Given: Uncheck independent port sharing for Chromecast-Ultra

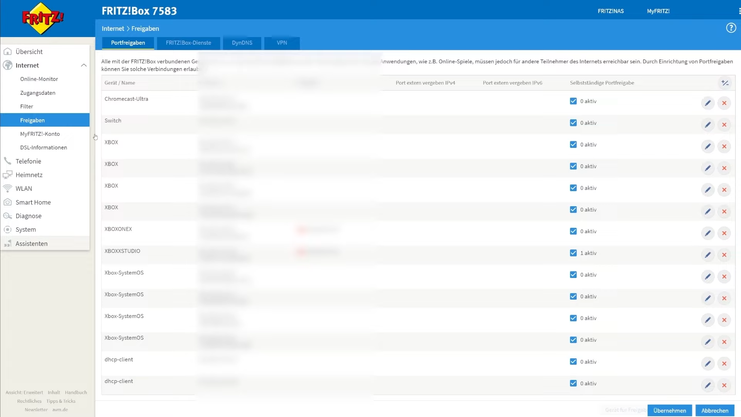Looking at the screenshot, I should pos(573,101).
